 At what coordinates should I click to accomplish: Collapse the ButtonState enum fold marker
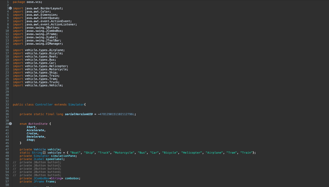point(10,123)
